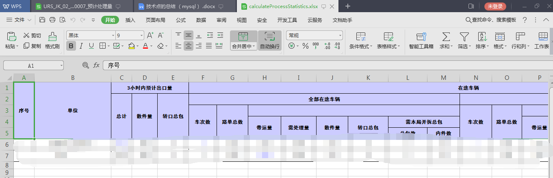
Task: Decrease font size with the A- icon
Action: (161, 35)
